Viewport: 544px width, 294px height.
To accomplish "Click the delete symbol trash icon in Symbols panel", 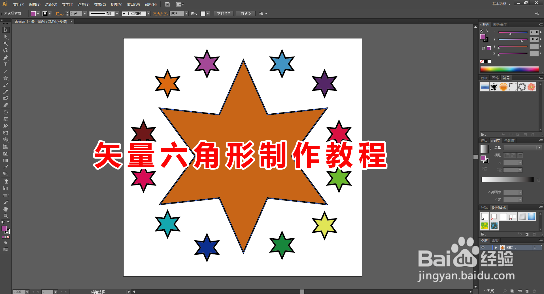I will click(x=533, y=135).
